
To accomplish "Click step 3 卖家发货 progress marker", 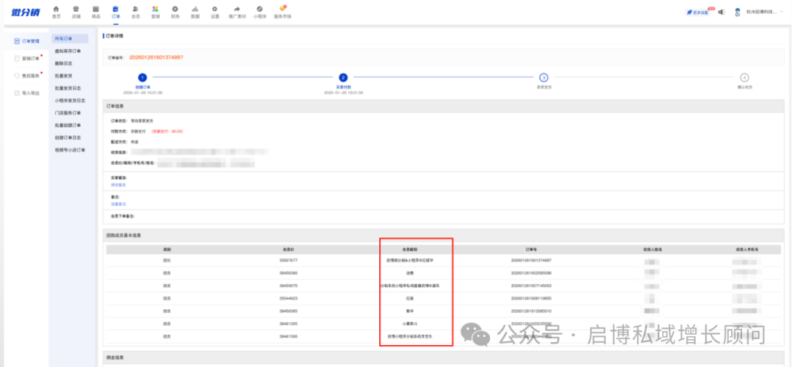I will [x=543, y=77].
